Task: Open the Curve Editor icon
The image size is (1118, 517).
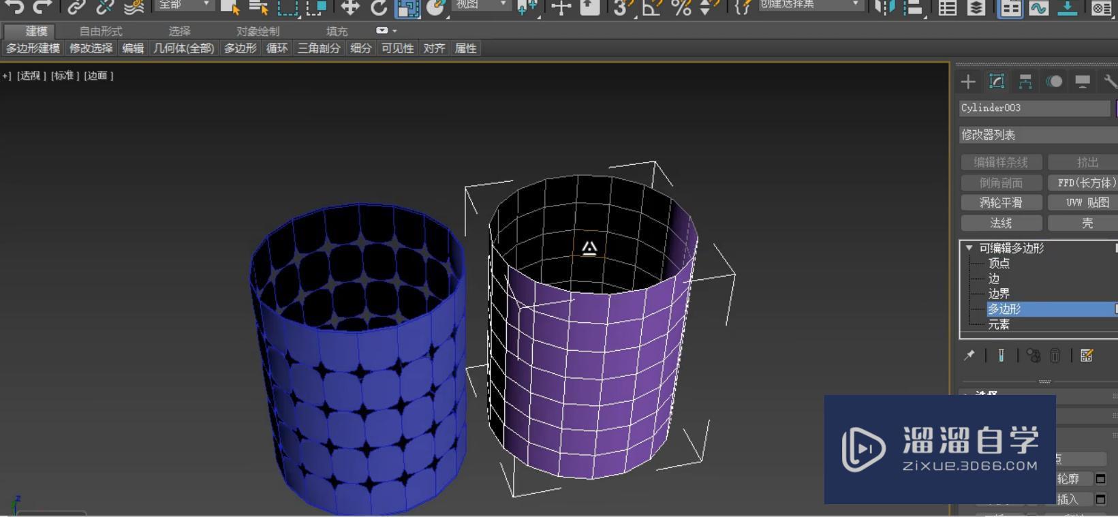Action: click(1038, 7)
